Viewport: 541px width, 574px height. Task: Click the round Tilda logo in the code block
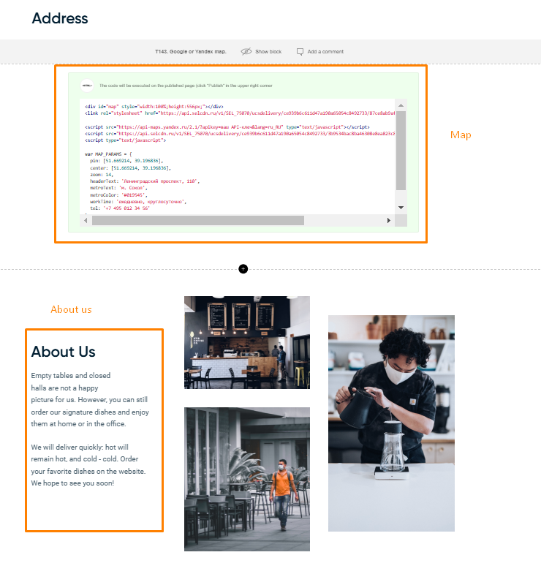87,86
